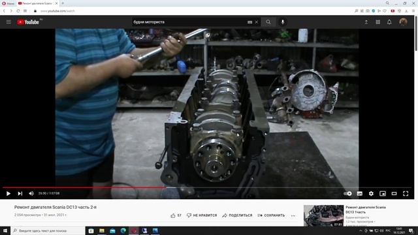Switch to theater mode
This screenshot has width=418, height=235.
point(394,193)
